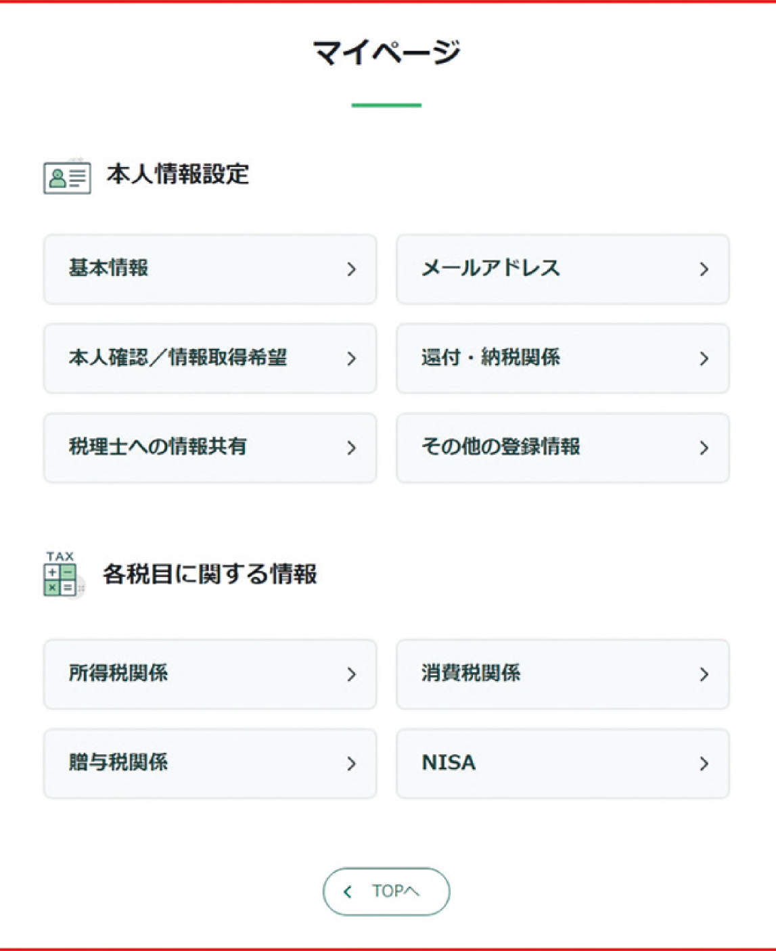Open the メールアドレス settings item
776x951 pixels.
click(x=562, y=269)
